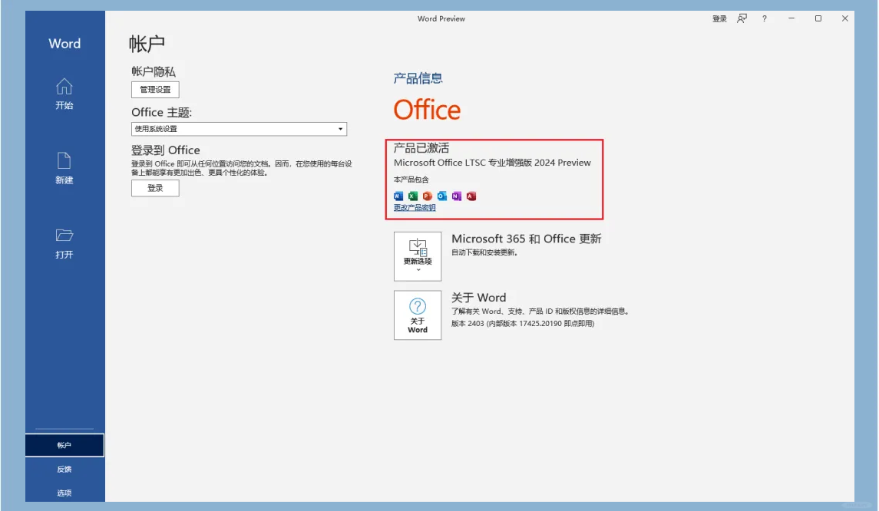Viewport: 879px width, 511px height.
Task: Click the Microsoft 365 和 Office 更新 heading
Action: pyautogui.click(x=527, y=239)
